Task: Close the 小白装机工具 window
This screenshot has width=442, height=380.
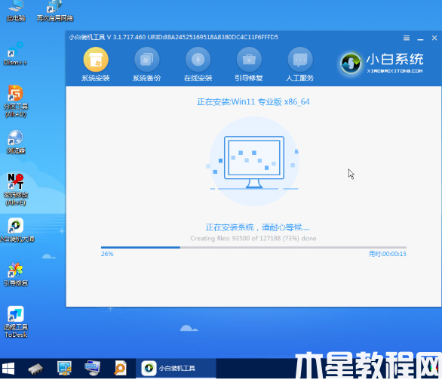Action: point(434,38)
